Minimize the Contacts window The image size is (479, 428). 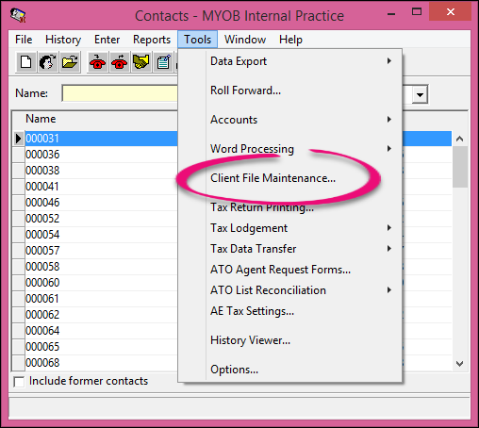coord(391,13)
